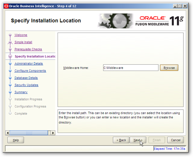This screenshot has width=193, height=157.
Task: Open the installer Help
Action: tap(16, 140)
